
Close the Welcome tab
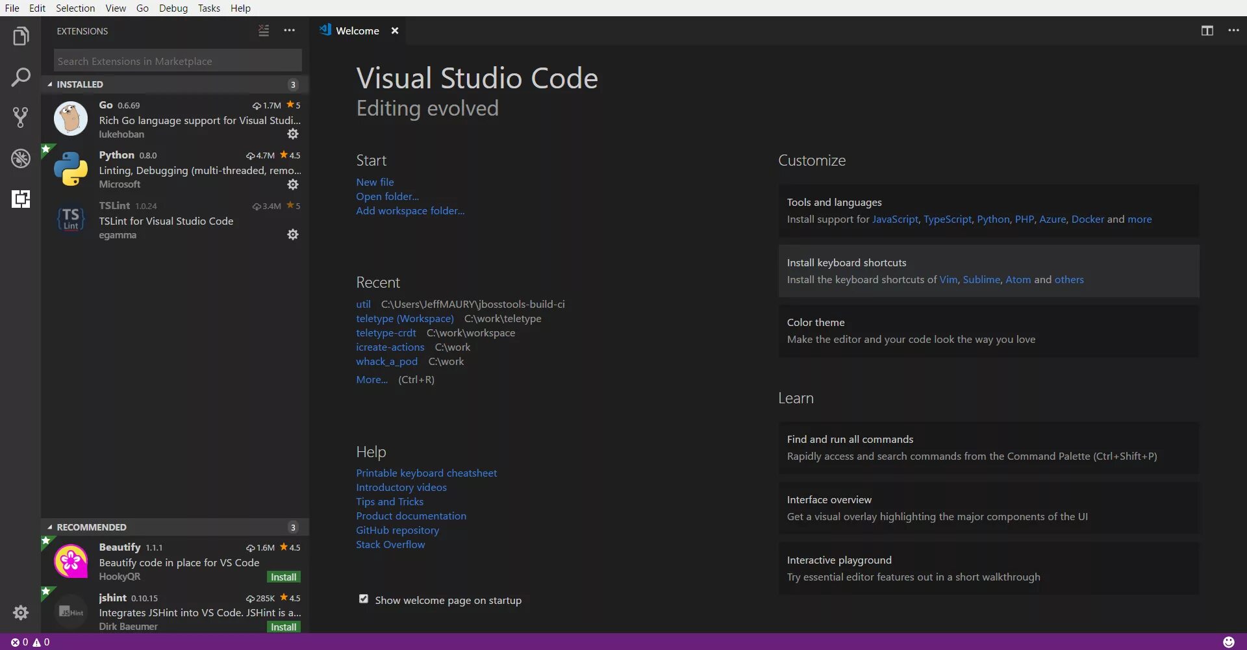pyautogui.click(x=394, y=31)
